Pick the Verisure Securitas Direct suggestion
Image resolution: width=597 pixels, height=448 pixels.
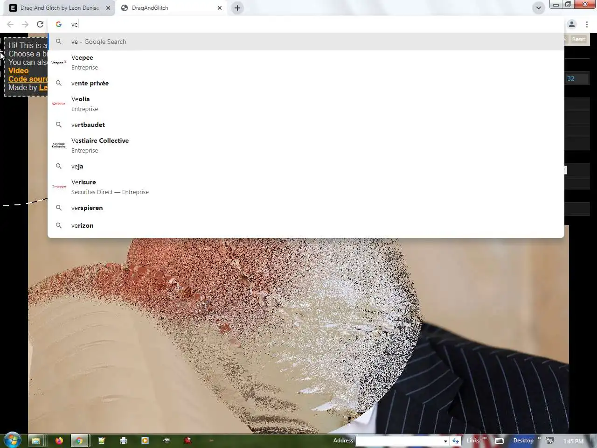point(305,187)
